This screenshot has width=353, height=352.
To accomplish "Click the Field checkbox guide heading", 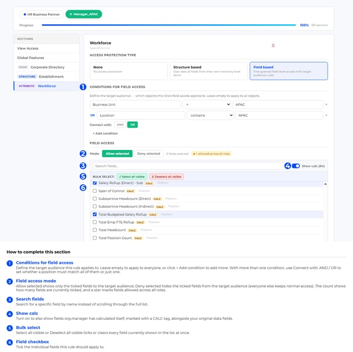I will click(x=33, y=341).
